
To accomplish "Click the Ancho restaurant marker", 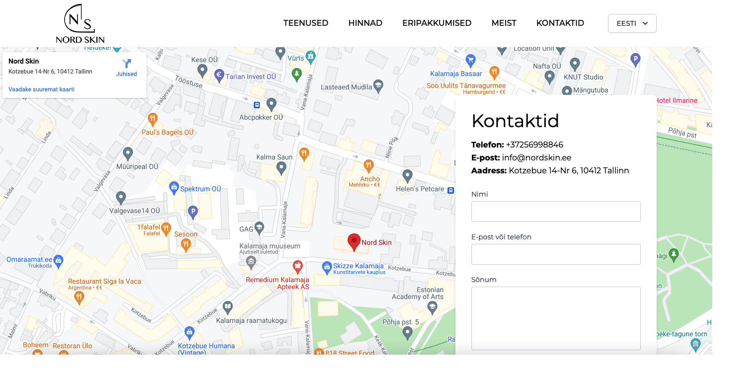I will (368, 165).
